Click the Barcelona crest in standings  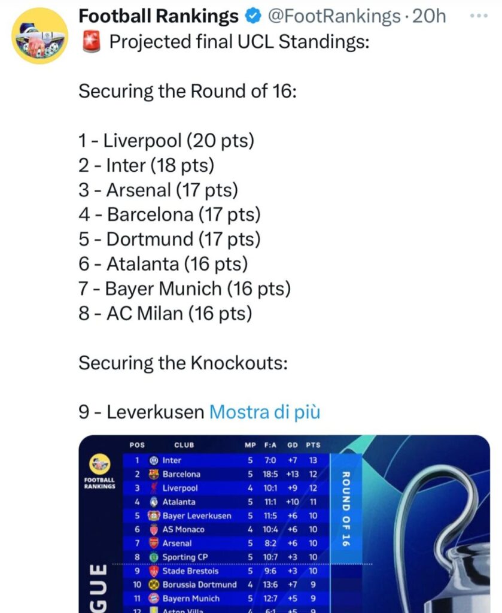click(x=153, y=474)
